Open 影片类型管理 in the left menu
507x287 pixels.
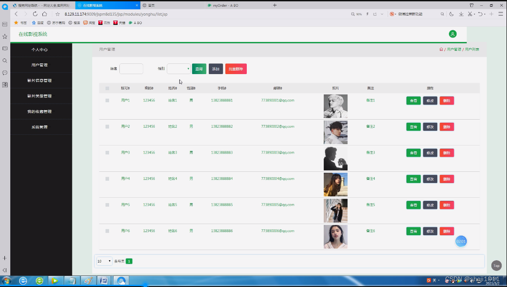39,96
